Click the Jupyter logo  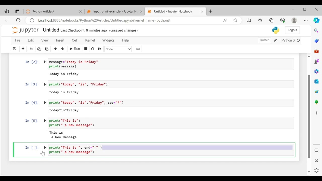point(25,30)
